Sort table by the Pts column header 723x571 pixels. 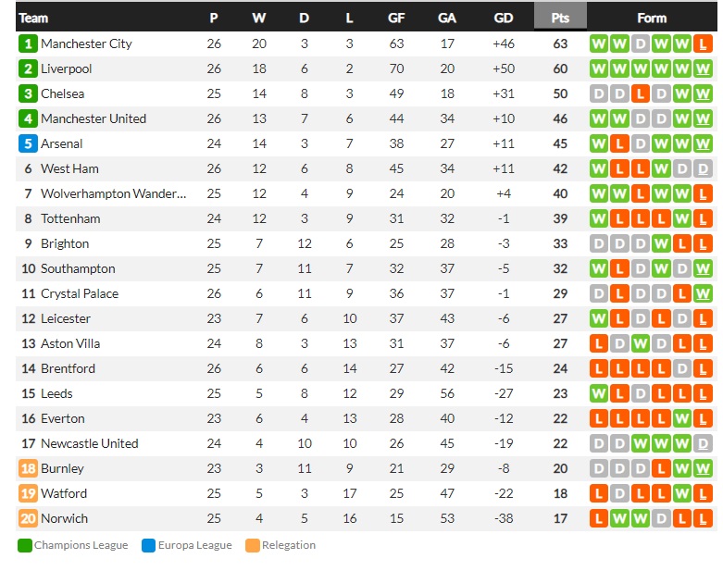[560, 18]
